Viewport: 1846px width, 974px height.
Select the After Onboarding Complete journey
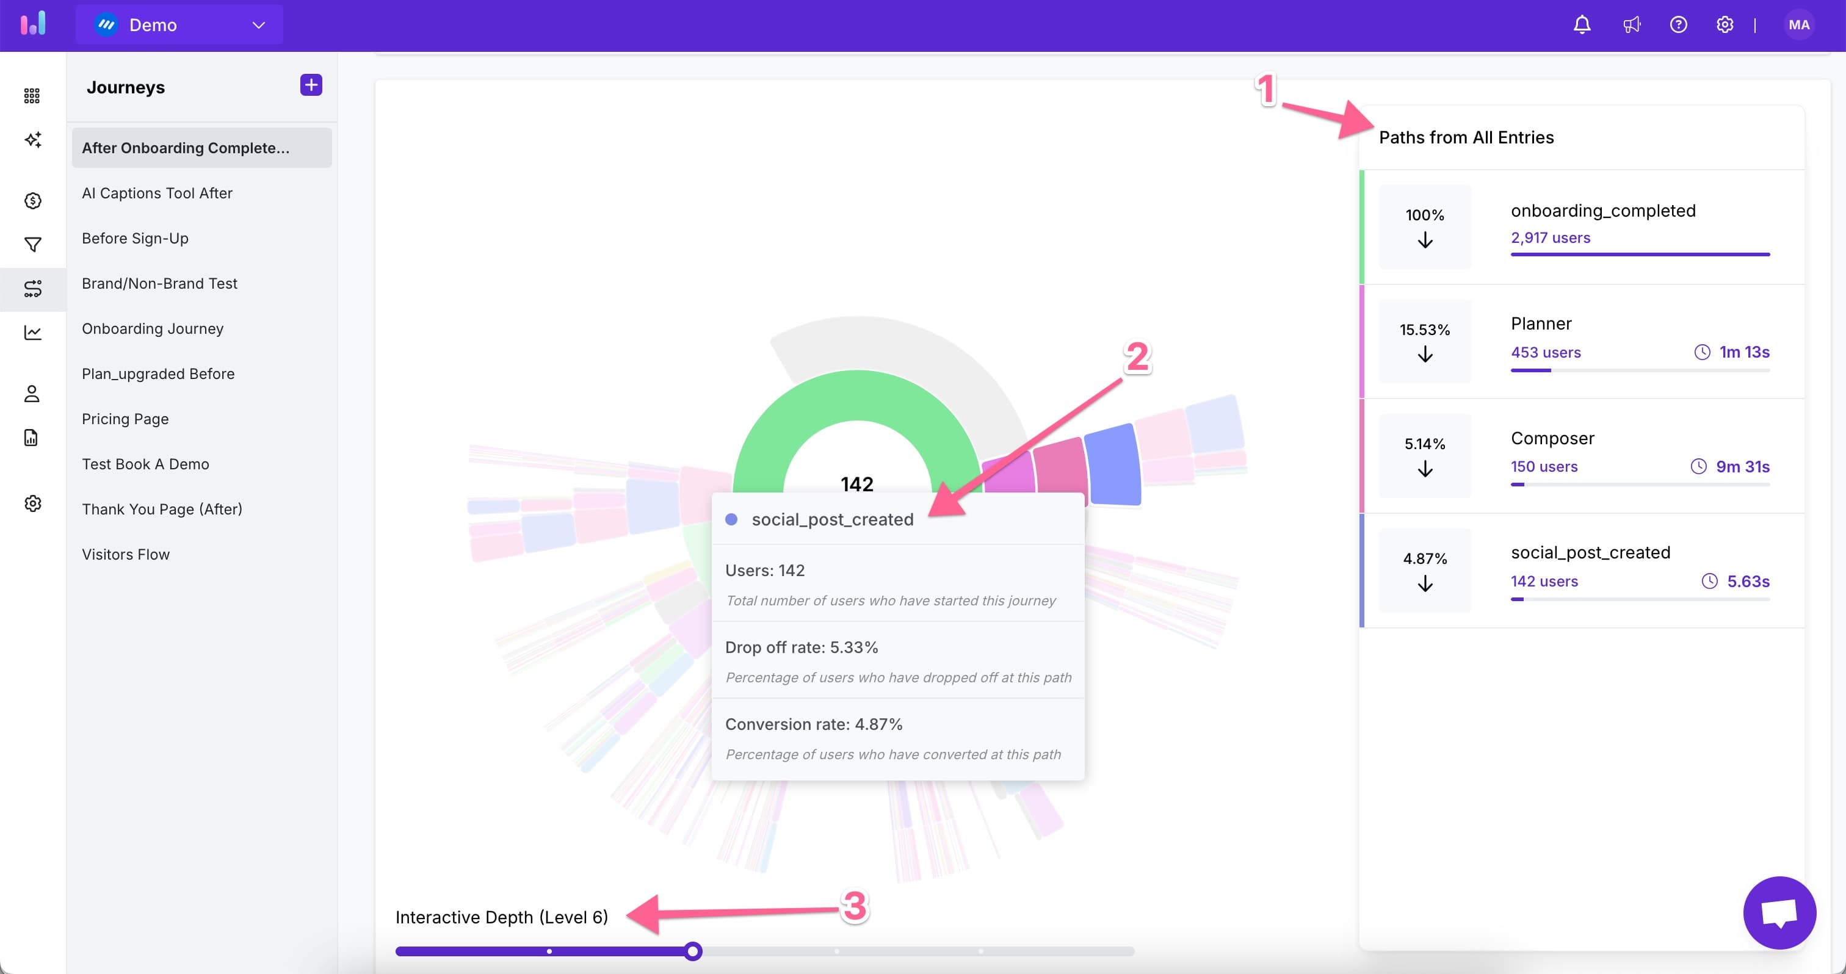click(200, 146)
